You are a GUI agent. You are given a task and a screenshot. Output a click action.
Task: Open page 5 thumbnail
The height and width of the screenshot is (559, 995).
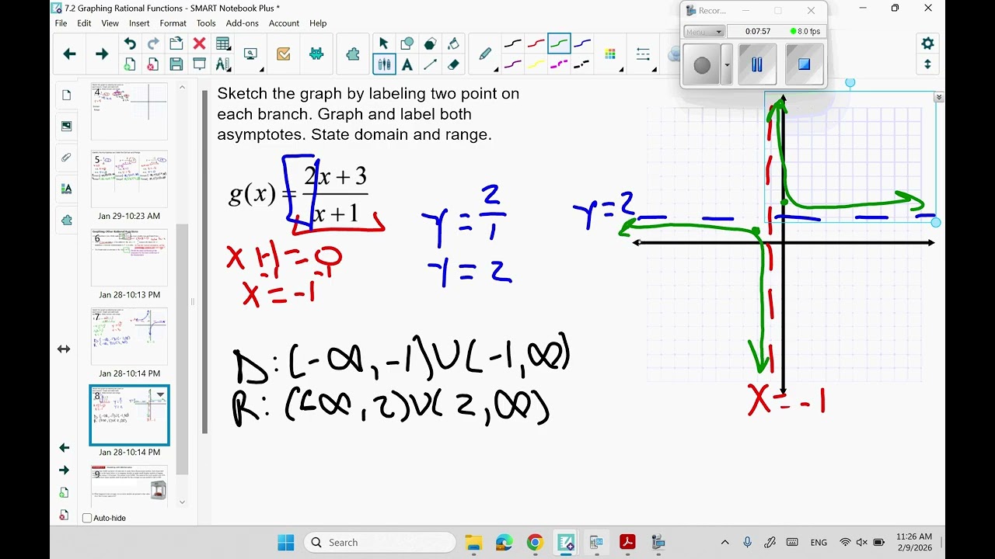pyautogui.click(x=129, y=179)
